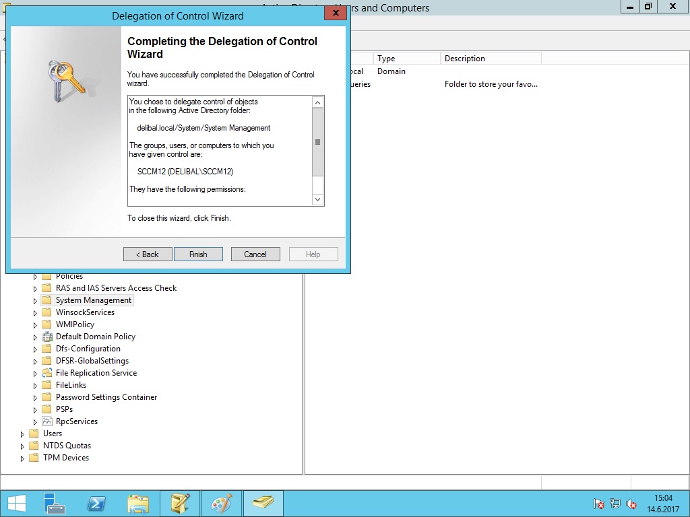Image resolution: width=690 pixels, height=517 pixels.
Task: Go back with the Back button
Action: click(148, 254)
